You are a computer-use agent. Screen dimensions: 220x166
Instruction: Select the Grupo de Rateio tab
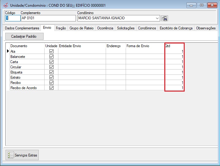[x=81, y=28]
